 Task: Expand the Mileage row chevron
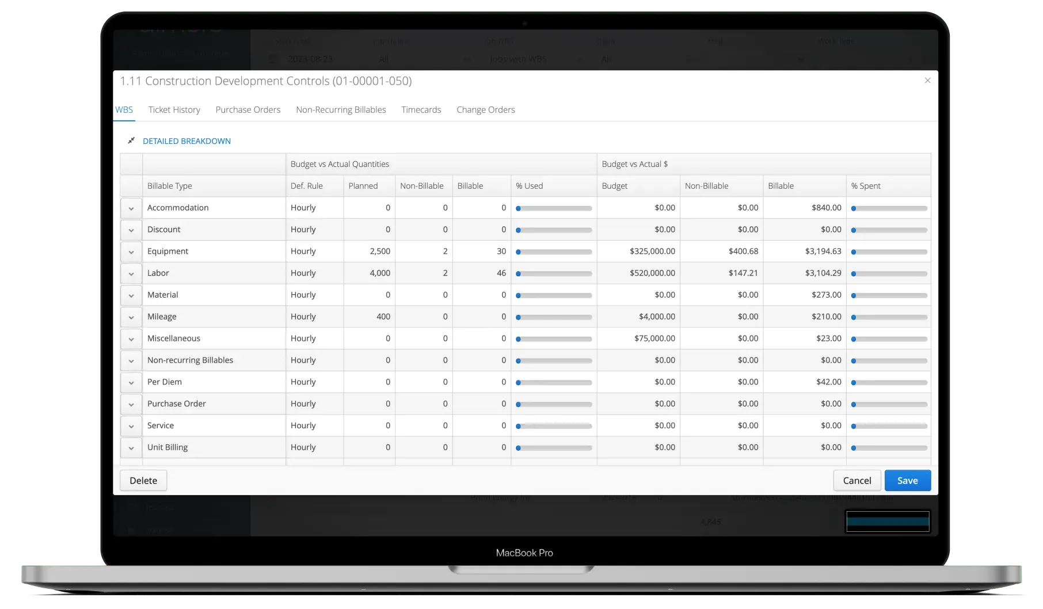point(131,317)
